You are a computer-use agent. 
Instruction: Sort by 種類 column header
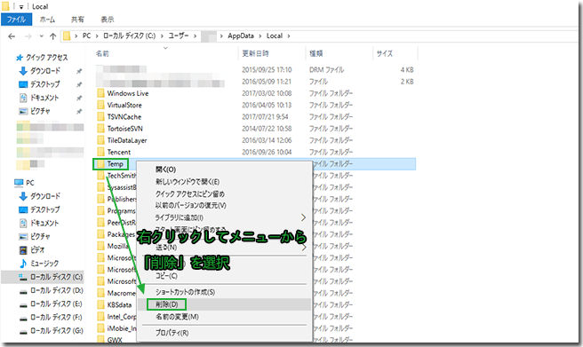[316, 53]
